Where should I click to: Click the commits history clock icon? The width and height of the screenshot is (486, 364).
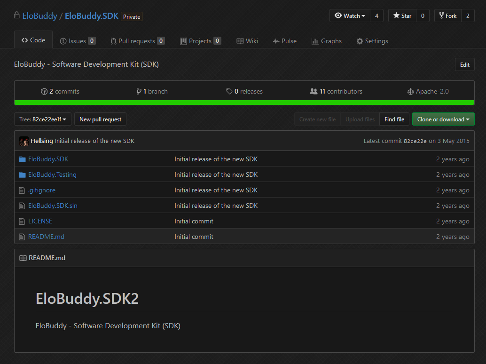[x=44, y=91]
